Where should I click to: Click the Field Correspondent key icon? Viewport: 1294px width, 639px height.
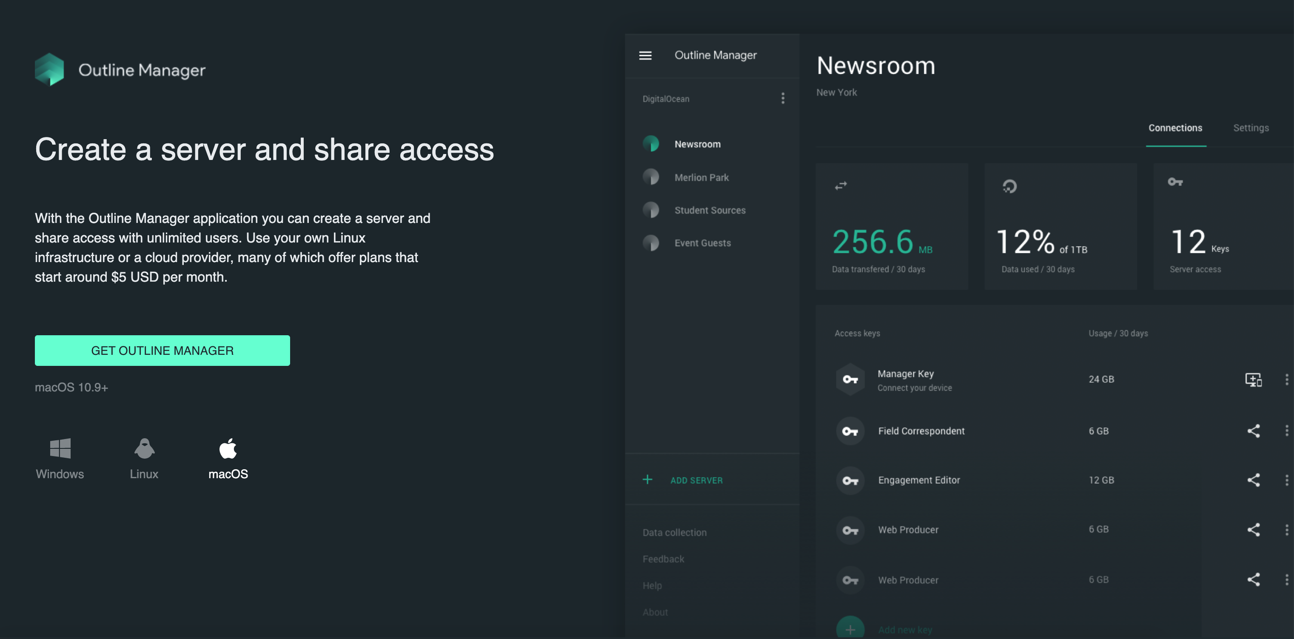tap(850, 431)
